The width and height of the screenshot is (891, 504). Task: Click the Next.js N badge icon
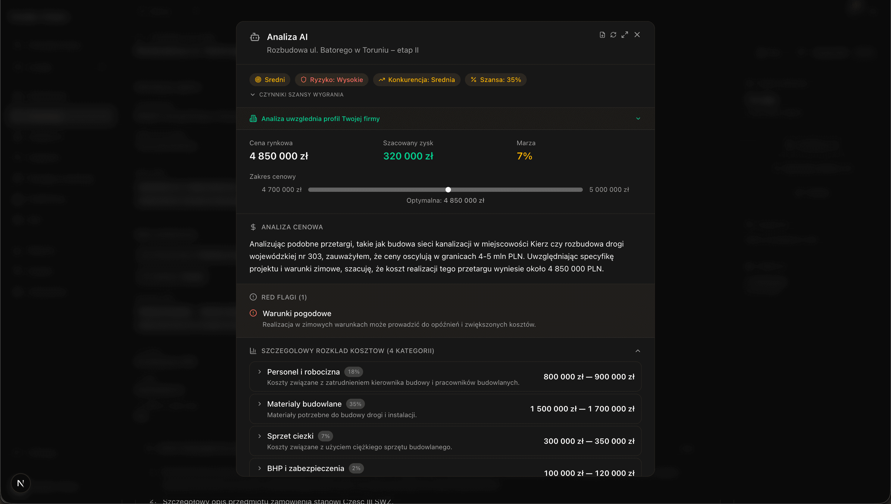20,483
